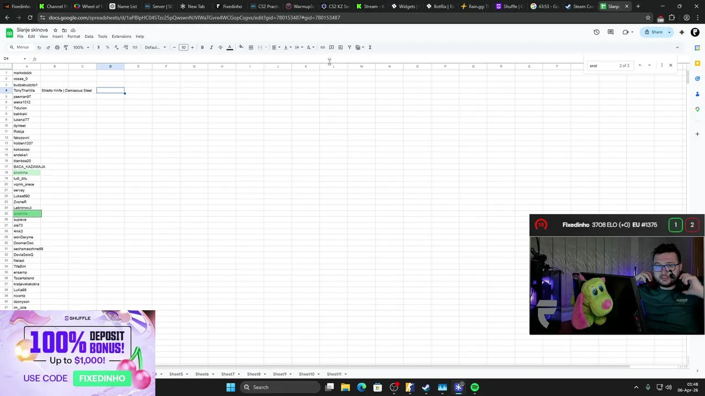The height and width of the screenshot is (396, 705).
Task: Open Spotify from the taskbar
Action: coord(475,387)
